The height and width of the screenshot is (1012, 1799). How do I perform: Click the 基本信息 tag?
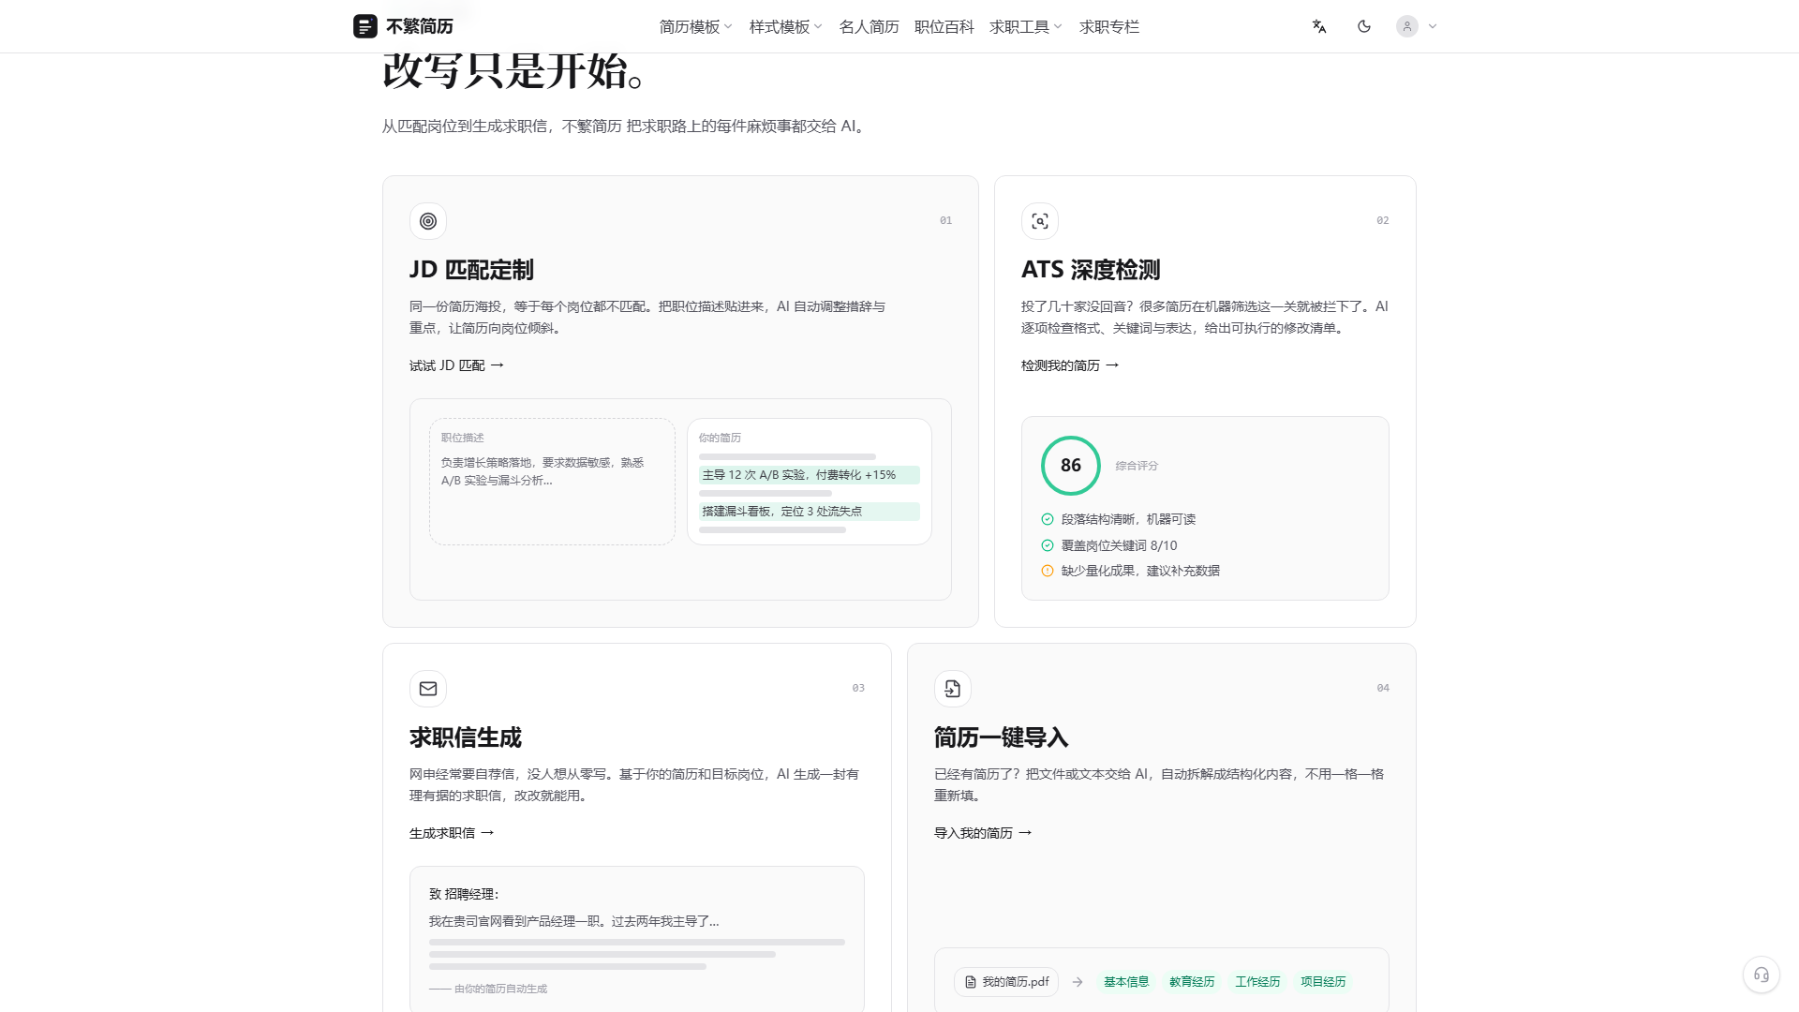pyautogui.click(x=1126, y=982)
